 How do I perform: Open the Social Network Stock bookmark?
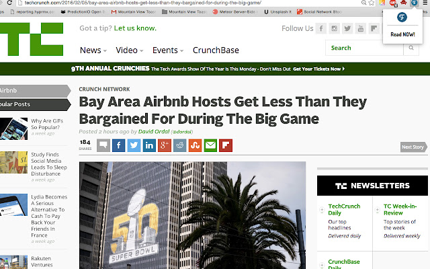point(320,12)
